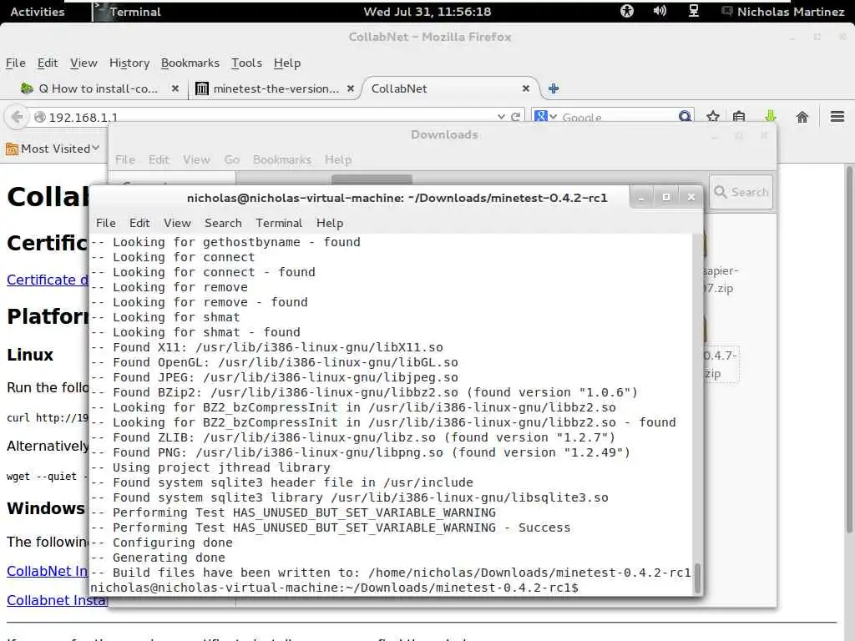Open the first CollabNet In... link
The image size is (855, 641).
48,571
